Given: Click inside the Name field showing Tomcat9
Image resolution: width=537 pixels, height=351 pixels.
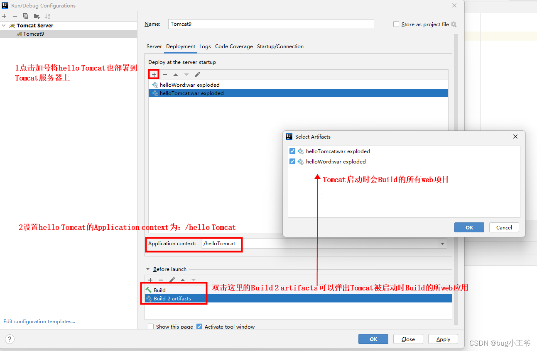Looking at the screenshot, I should coord(270,24).
